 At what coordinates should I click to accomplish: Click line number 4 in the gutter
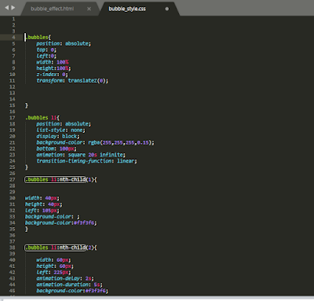pos(13,38)
